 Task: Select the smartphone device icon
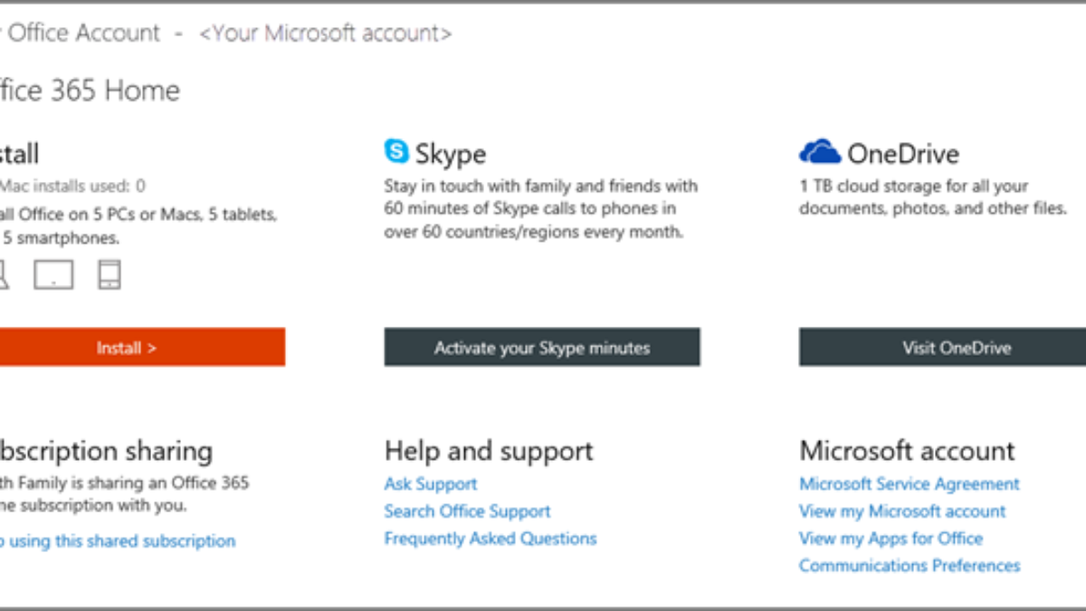click(110, 274)
